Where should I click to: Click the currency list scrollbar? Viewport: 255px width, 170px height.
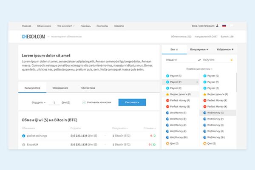(236, 82)
